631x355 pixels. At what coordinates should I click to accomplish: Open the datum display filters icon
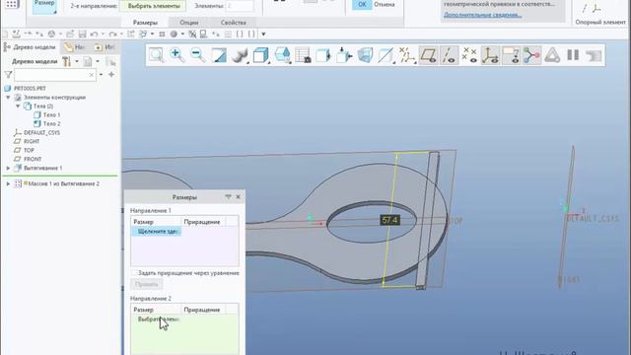point(407,55)
